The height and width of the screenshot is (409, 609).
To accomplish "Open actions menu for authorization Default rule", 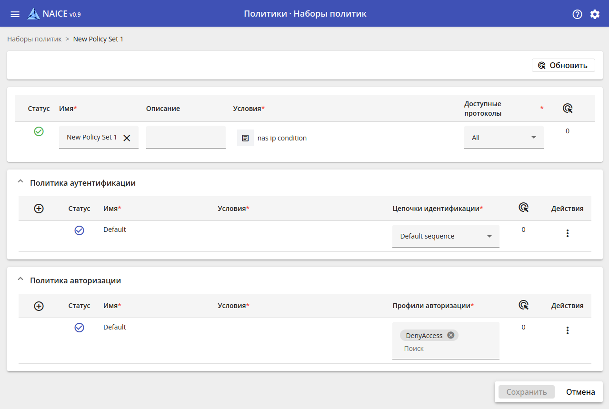I will pyautogui.click(x=567, y=330).
